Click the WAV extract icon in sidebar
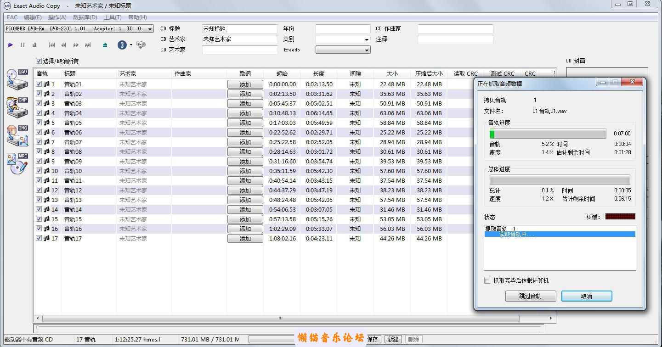The height and width of the screenshot is (347, 662). click(x=17, y=79)
